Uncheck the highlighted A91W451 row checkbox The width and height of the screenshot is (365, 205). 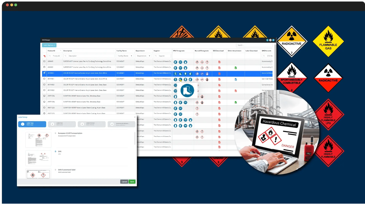pyautogui.click(x=45, y=73)
